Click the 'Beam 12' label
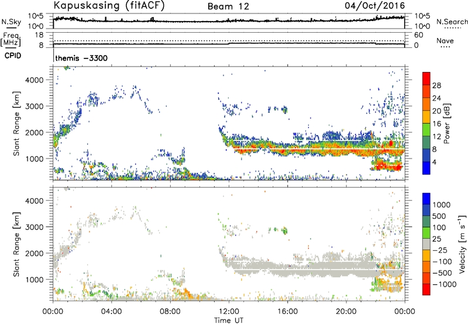 (x=228, y=6)
